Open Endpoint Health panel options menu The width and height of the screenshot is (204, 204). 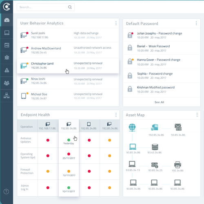[116, 115]
